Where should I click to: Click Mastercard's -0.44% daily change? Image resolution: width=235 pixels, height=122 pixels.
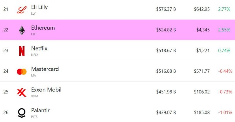pyautogui.click(x=225, y=71)
